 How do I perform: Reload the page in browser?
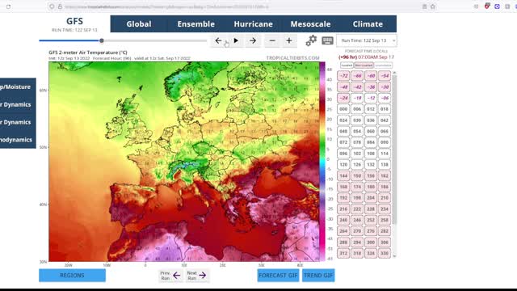pyautogui.click(x=8, y=6)
